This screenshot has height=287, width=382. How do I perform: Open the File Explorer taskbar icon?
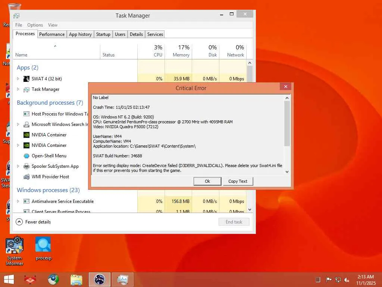76,280
